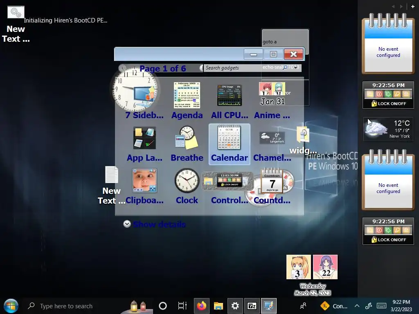Click eject icon in upper sidebar gadget
Screen dimensions: 419x314
coord(406,94)
